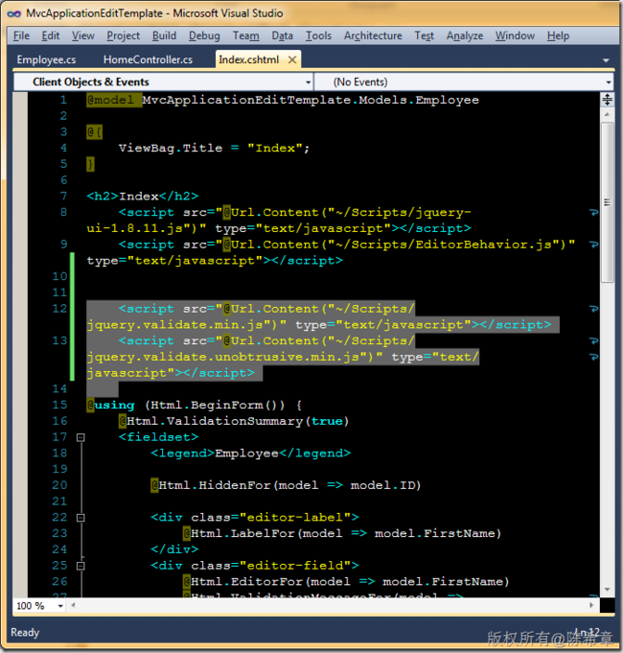Image resolution: width=623 pixels, height=653 pixels.
Task: Click the <legend>Employee</legend> line
Action: (x=251, y=454)
